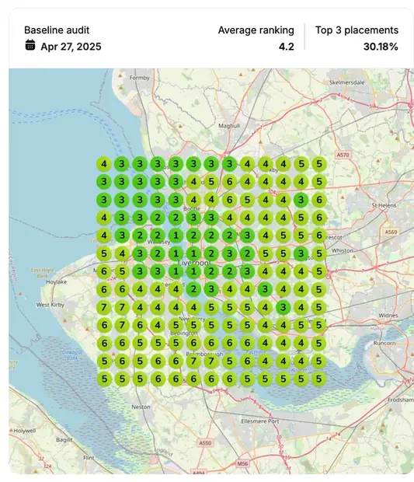The width and height of the screenshot is (414, 482).
Task: Click the Top 3 placements label
Action: (x=357, y=30)
